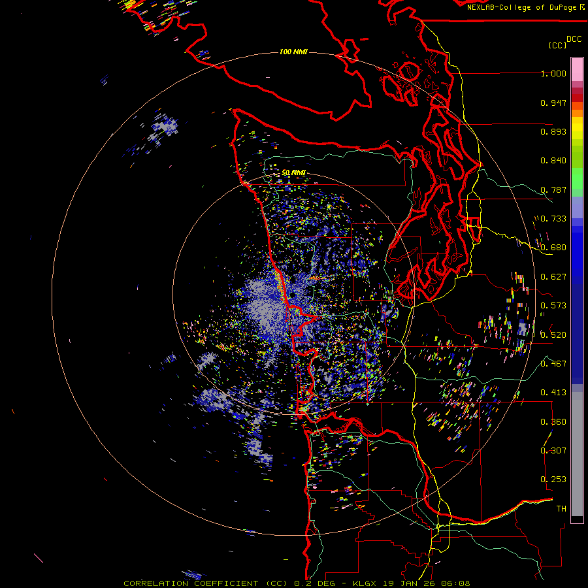Click the 0.733 color scale value
This screenshot has width=588, height=588.
(x=553, y=219)
